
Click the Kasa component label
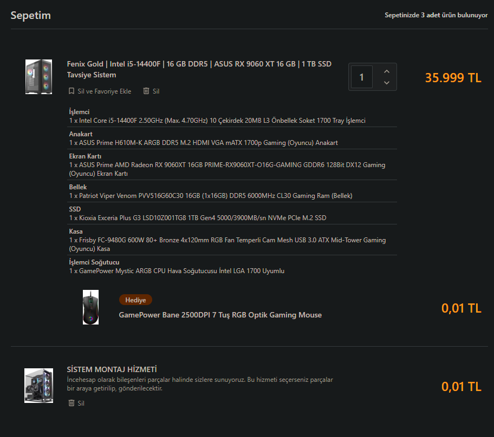point(76,231)
